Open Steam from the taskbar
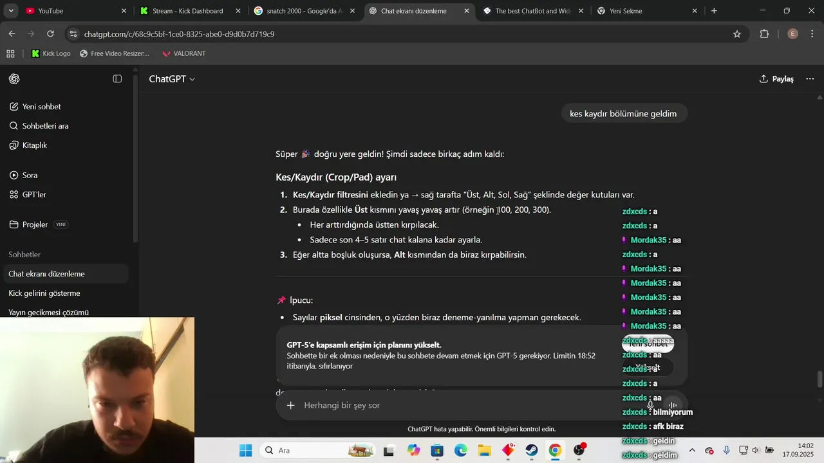 click(x=532, y=451)
